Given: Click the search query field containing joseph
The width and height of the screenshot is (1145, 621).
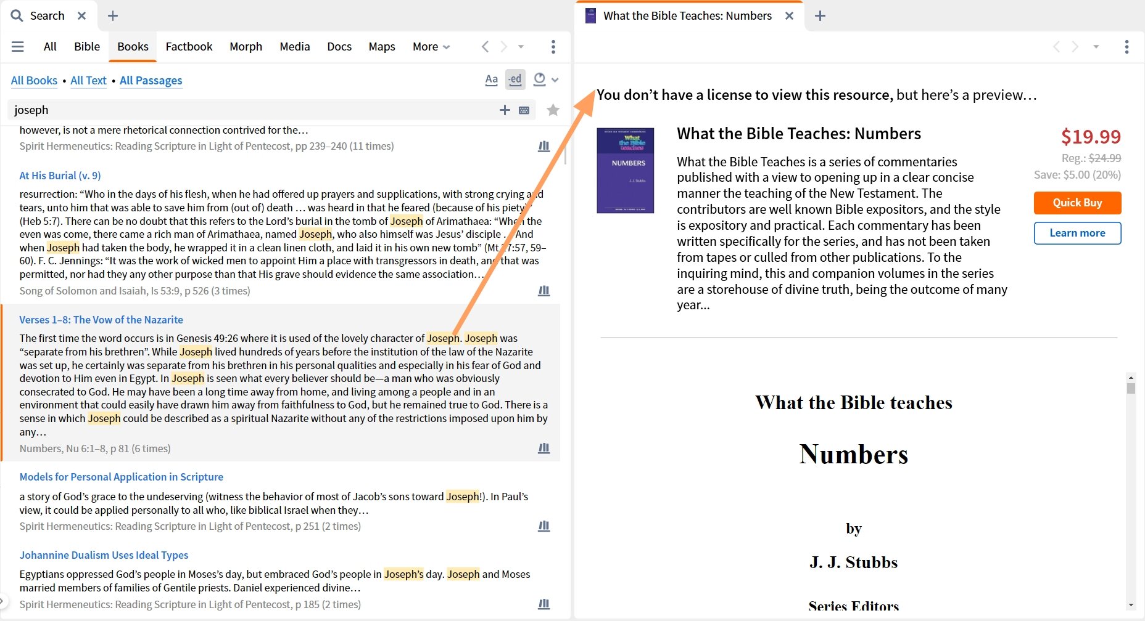Looking at the screenshot, I should (253, 110).
